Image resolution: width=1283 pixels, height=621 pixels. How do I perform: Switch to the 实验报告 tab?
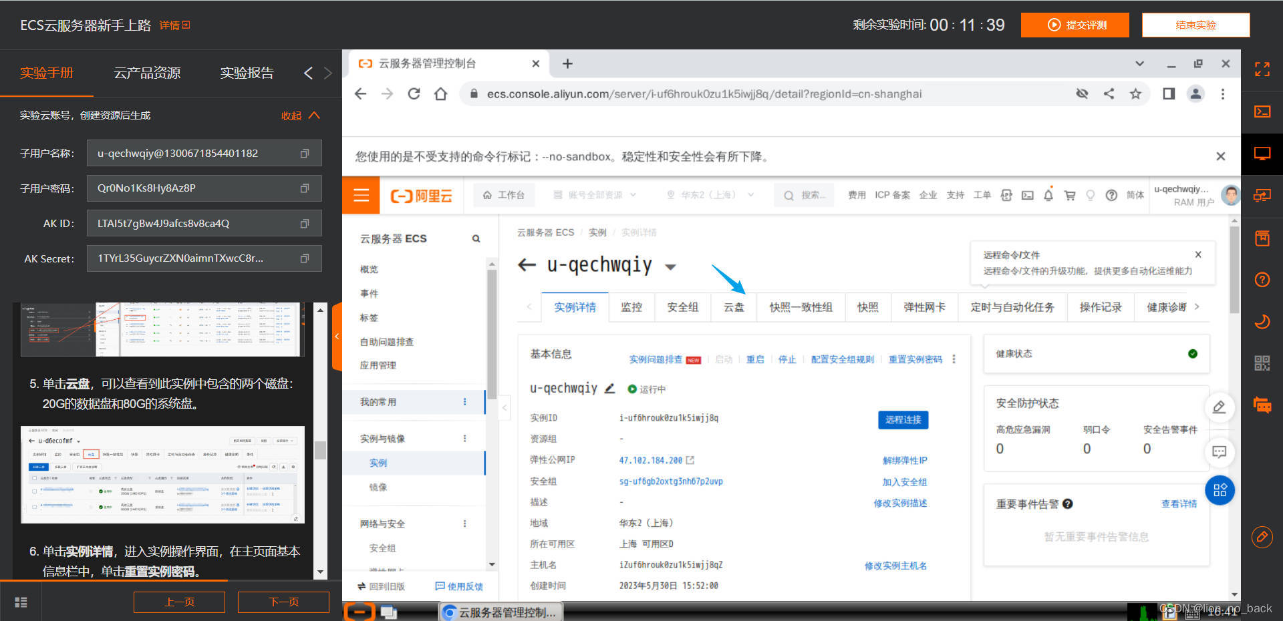[247, 73]
